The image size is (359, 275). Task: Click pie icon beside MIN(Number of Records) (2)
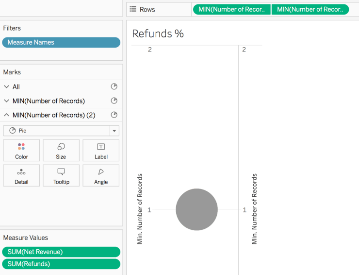tap(114, 115)
